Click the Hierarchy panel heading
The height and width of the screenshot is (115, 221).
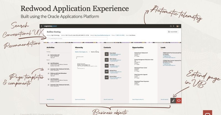point(79,47)
